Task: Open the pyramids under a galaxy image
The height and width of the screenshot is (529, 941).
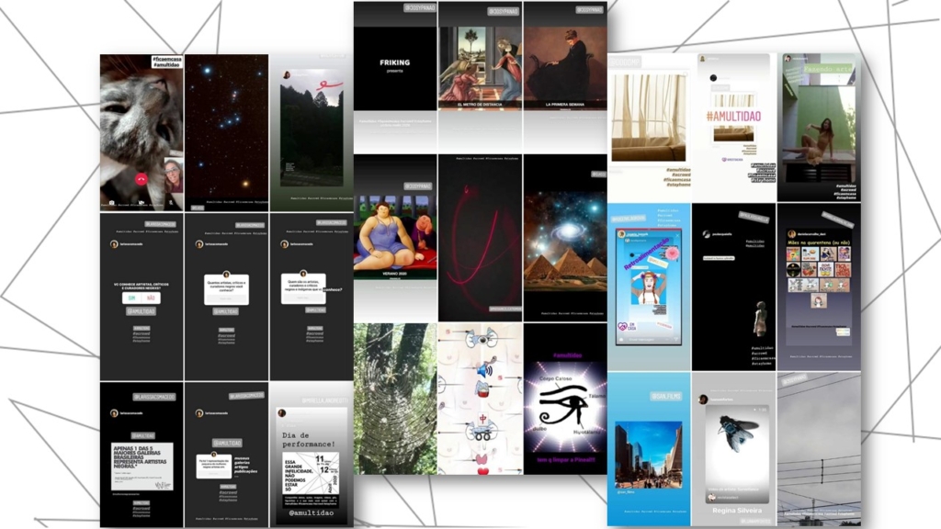Action: 565,242
